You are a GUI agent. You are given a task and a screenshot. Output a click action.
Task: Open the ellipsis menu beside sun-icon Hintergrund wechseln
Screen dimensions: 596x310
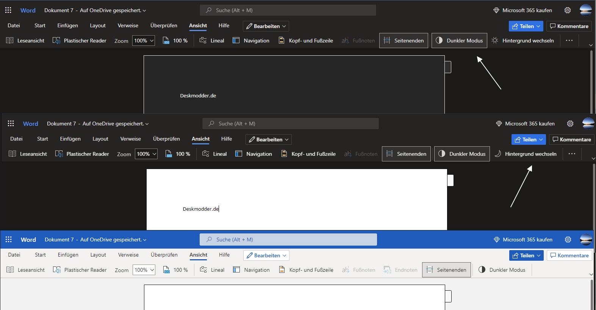pyautogui.click(x=569, y=41)
